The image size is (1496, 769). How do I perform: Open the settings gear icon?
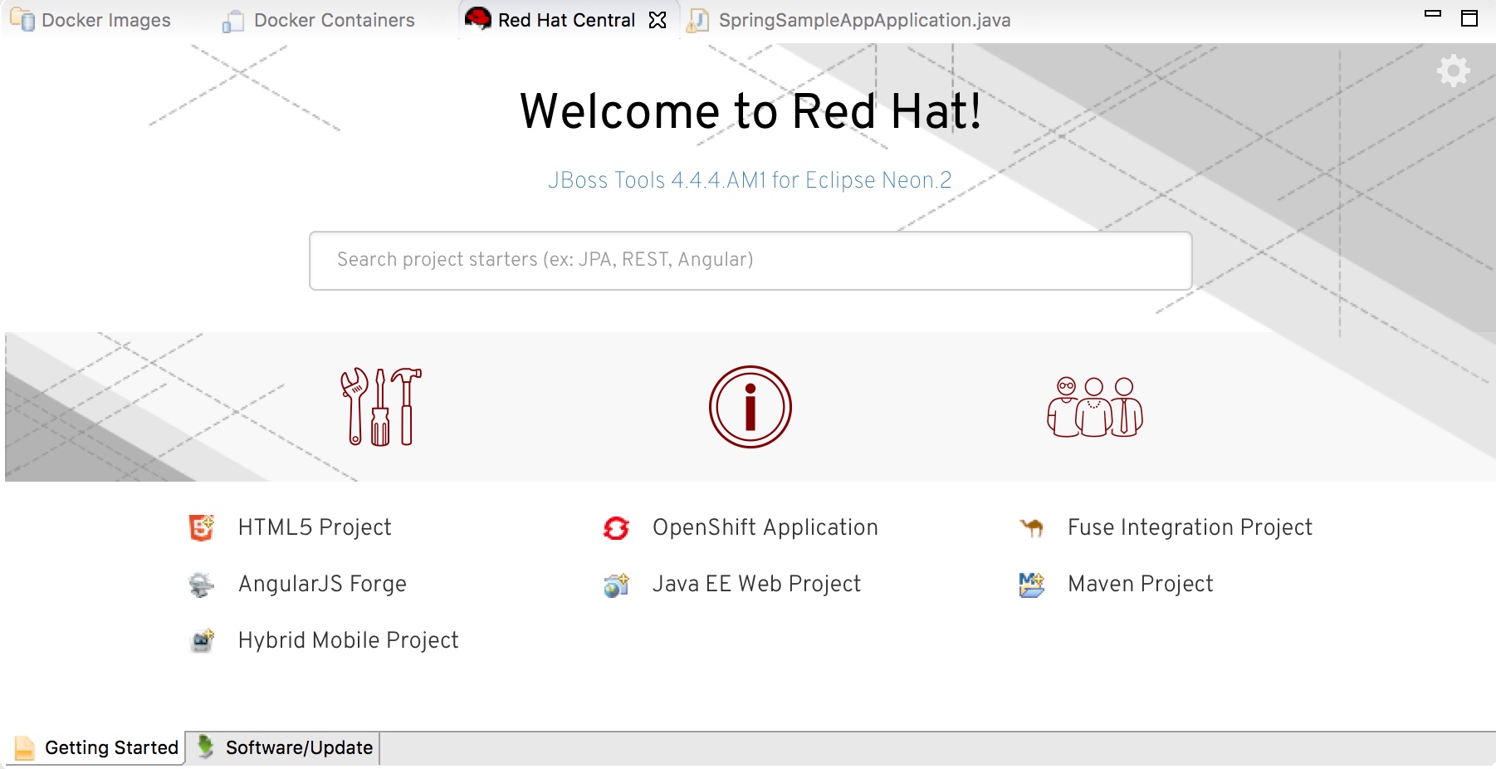pos(1454,71)
